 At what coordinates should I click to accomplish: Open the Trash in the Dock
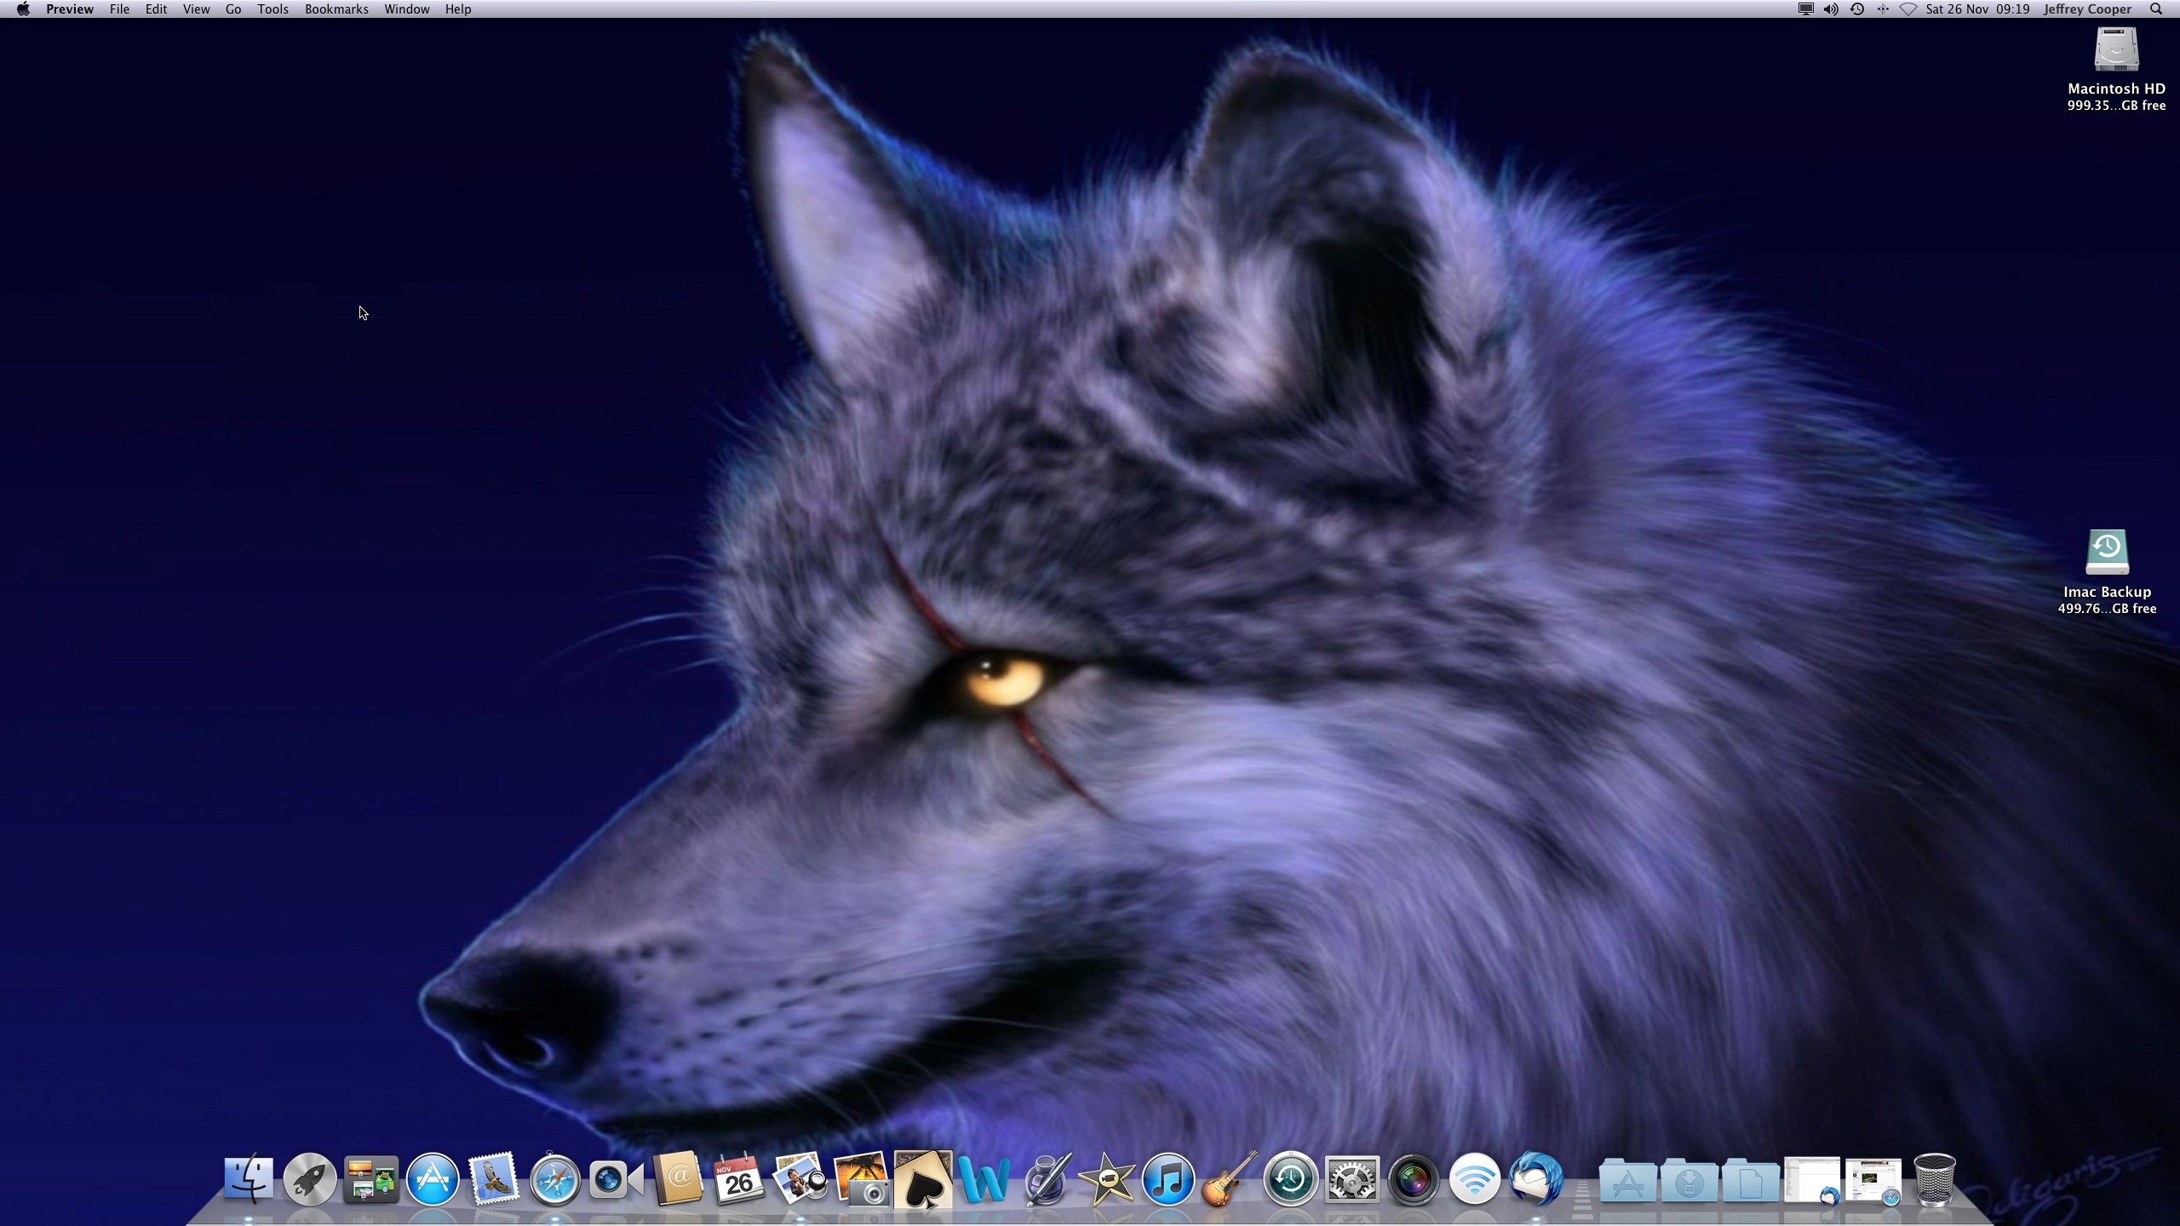1934,1179
